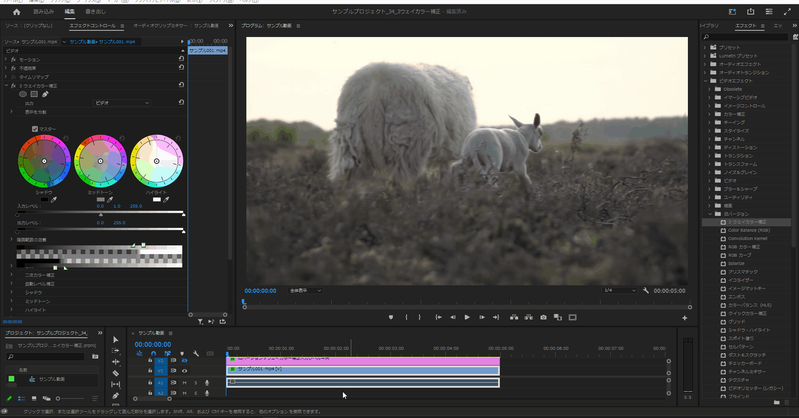The image size is (799, 418).
Task: Select the Razor tool
Action: click(116, 373)
